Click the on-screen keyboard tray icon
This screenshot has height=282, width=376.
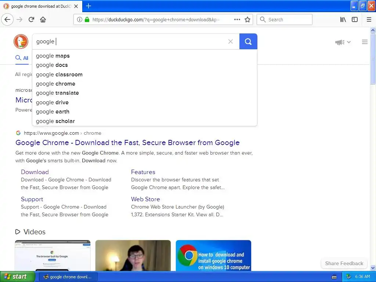[x=334, y=277]
